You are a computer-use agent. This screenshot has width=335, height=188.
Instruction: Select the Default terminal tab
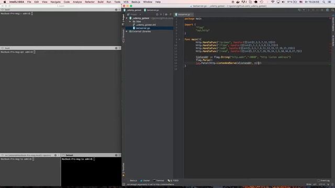click(x=69, y=155)
